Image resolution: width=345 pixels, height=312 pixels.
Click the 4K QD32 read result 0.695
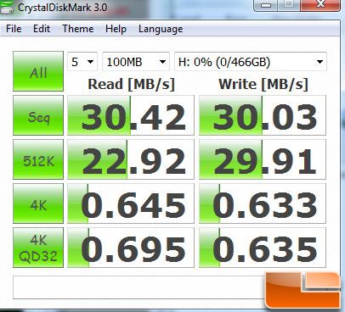click(131, 248)
